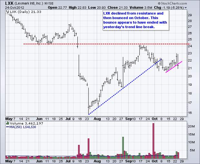This screenshot has height=164, width=200.
Task: Click the 16 price axis label
Action: tap(190, 113)
